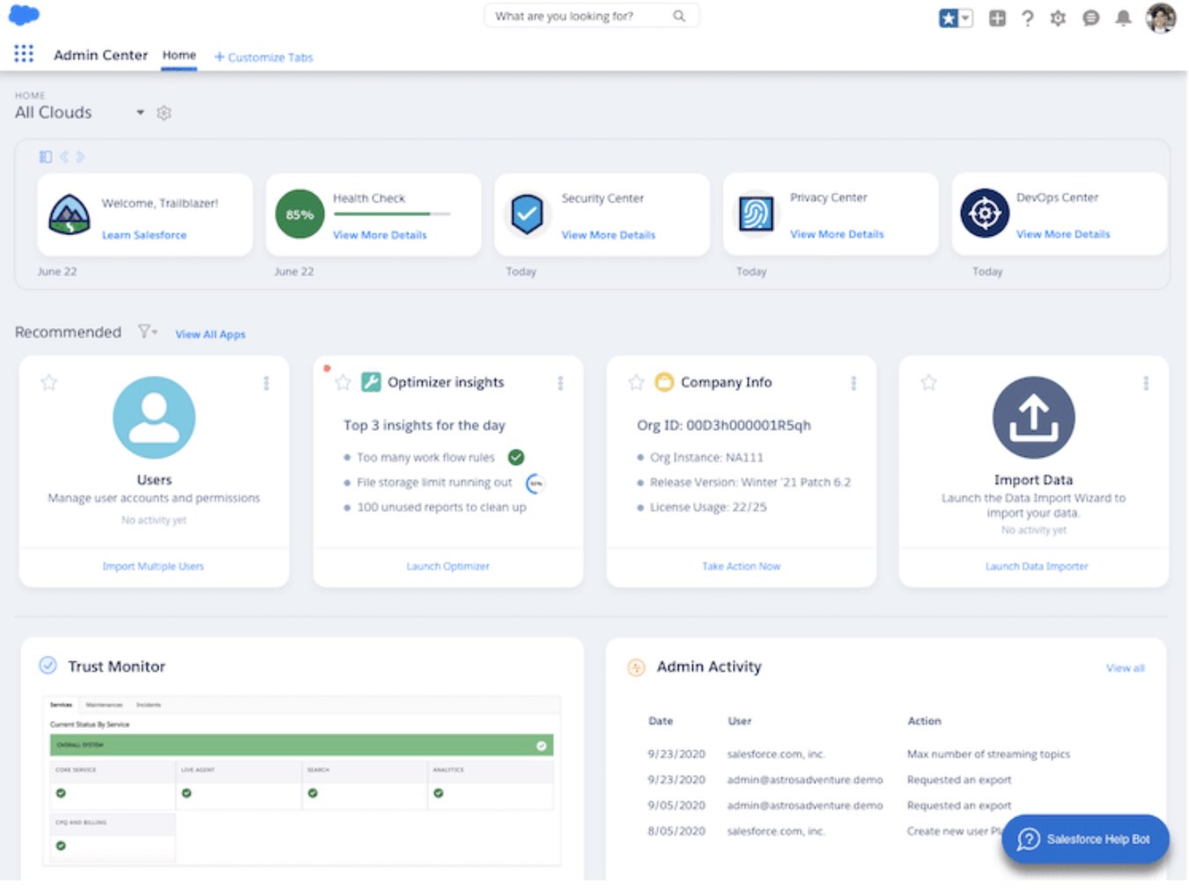The image size is (1189, 891).
Task: Go to next carousel card arrow
Action: tap(80, 157)
